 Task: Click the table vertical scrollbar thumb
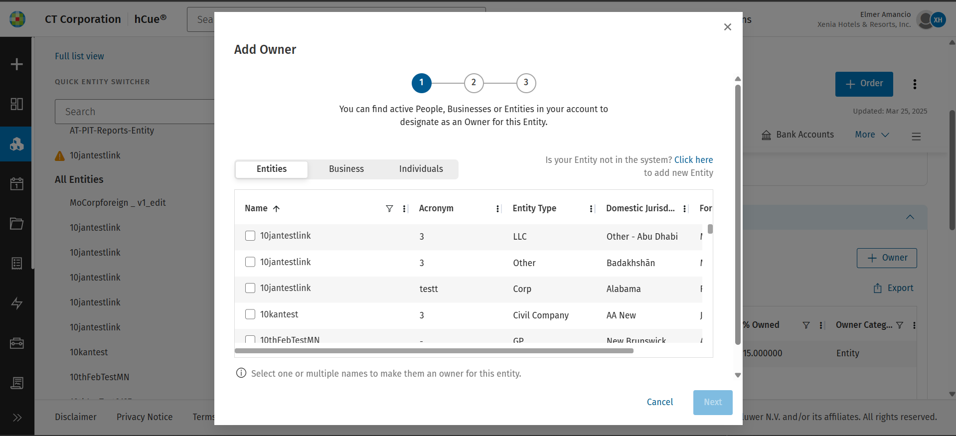(x=710, y=229)
